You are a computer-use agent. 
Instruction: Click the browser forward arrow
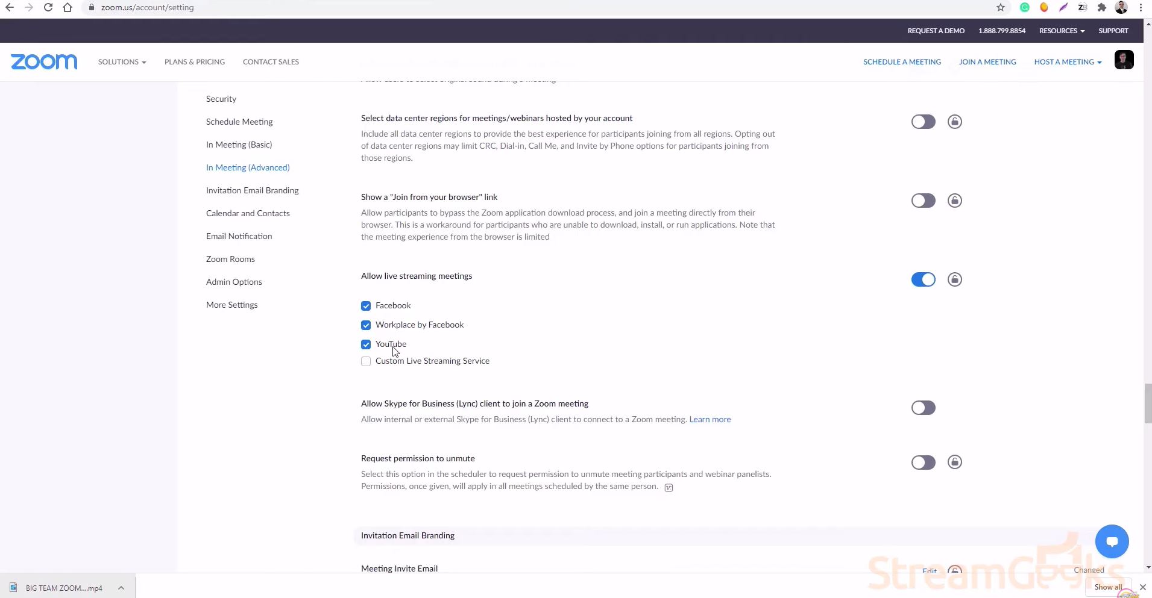[x=29, y=7]
